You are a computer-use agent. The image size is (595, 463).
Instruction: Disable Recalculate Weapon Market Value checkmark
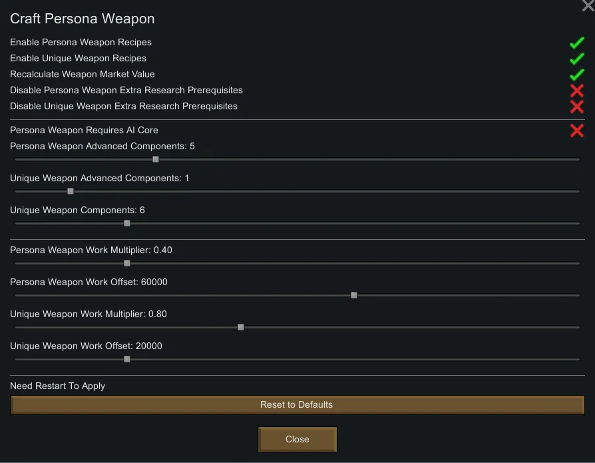click(576, 75)
